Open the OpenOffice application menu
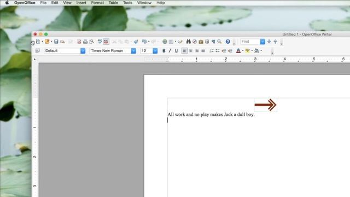This screenshot has width=350, height=197. coord(25,3)
